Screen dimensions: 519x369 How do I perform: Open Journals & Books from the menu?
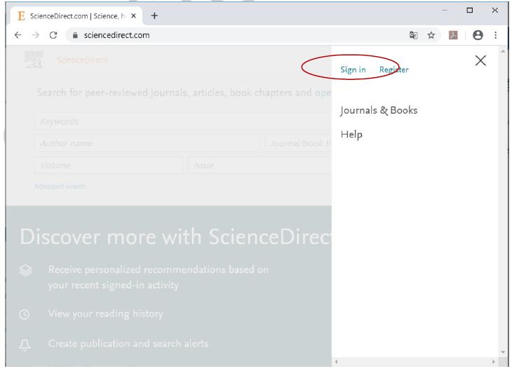click(379, 110)
